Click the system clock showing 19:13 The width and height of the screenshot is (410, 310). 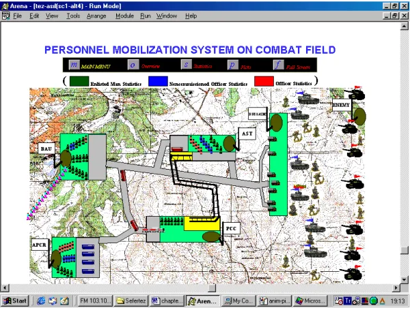coord(398,301)
